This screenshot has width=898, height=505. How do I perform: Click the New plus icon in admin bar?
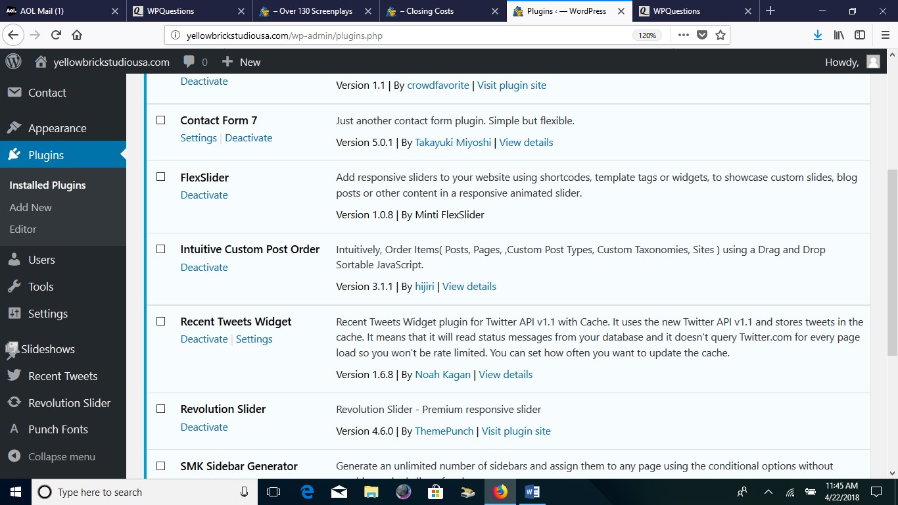coord(227,62)
